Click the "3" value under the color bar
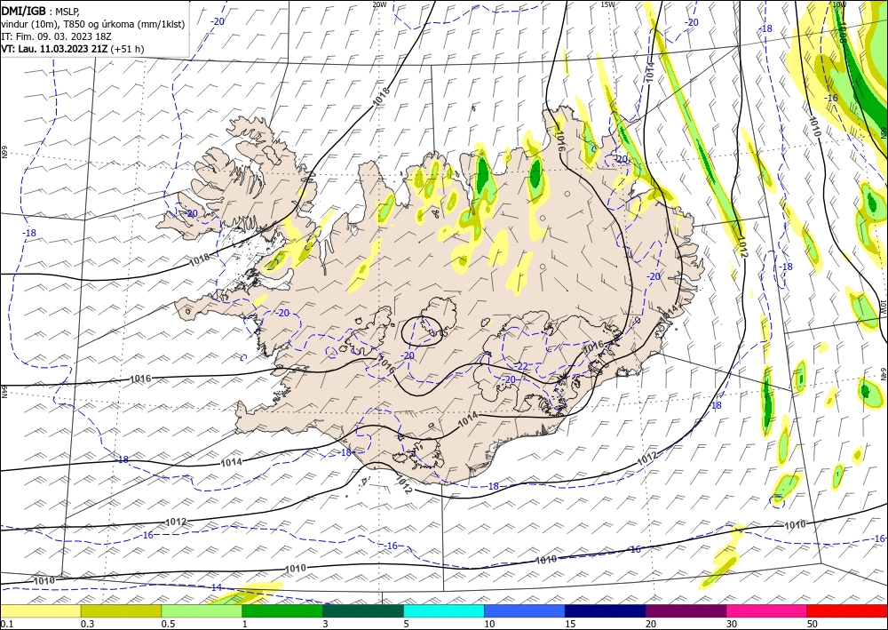 pos(326,624)
